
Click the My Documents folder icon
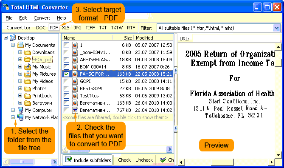click(x=20, y=45)
